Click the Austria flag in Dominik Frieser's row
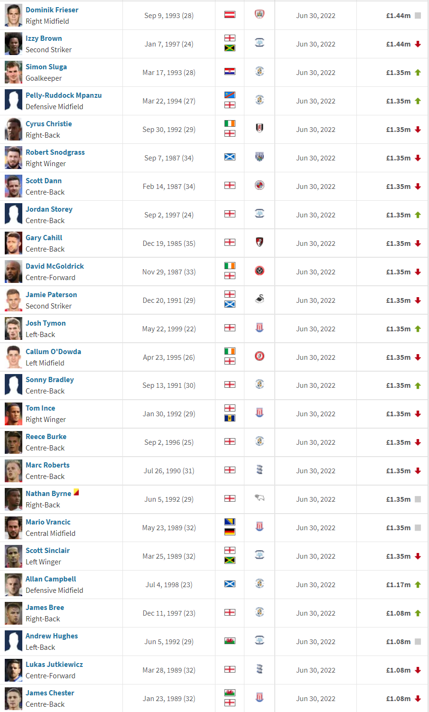This screenshot has height=712, width=429. [230, 15]
